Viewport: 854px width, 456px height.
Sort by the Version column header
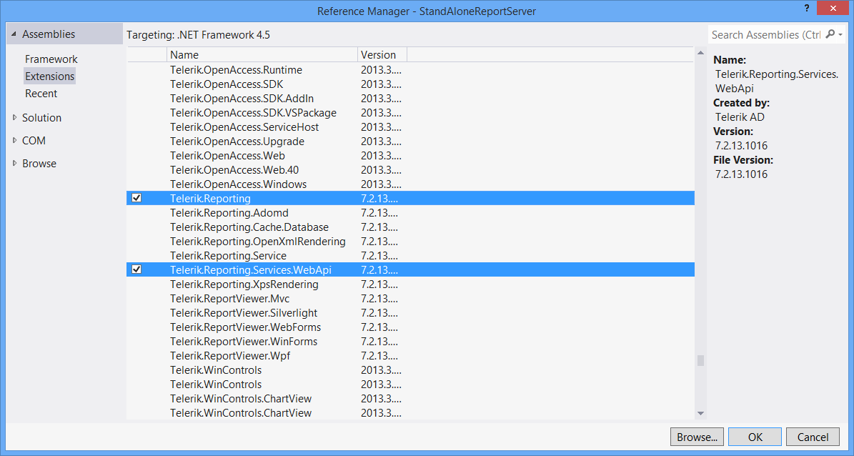click(x=382, y=54)
